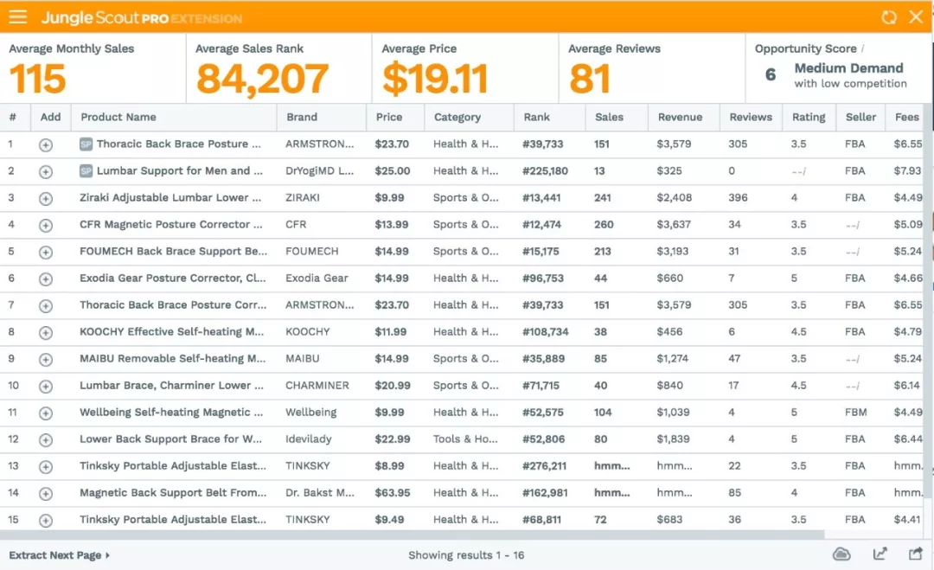
Task: Close the Jungle Scout extension window
Action: [916, 17]
